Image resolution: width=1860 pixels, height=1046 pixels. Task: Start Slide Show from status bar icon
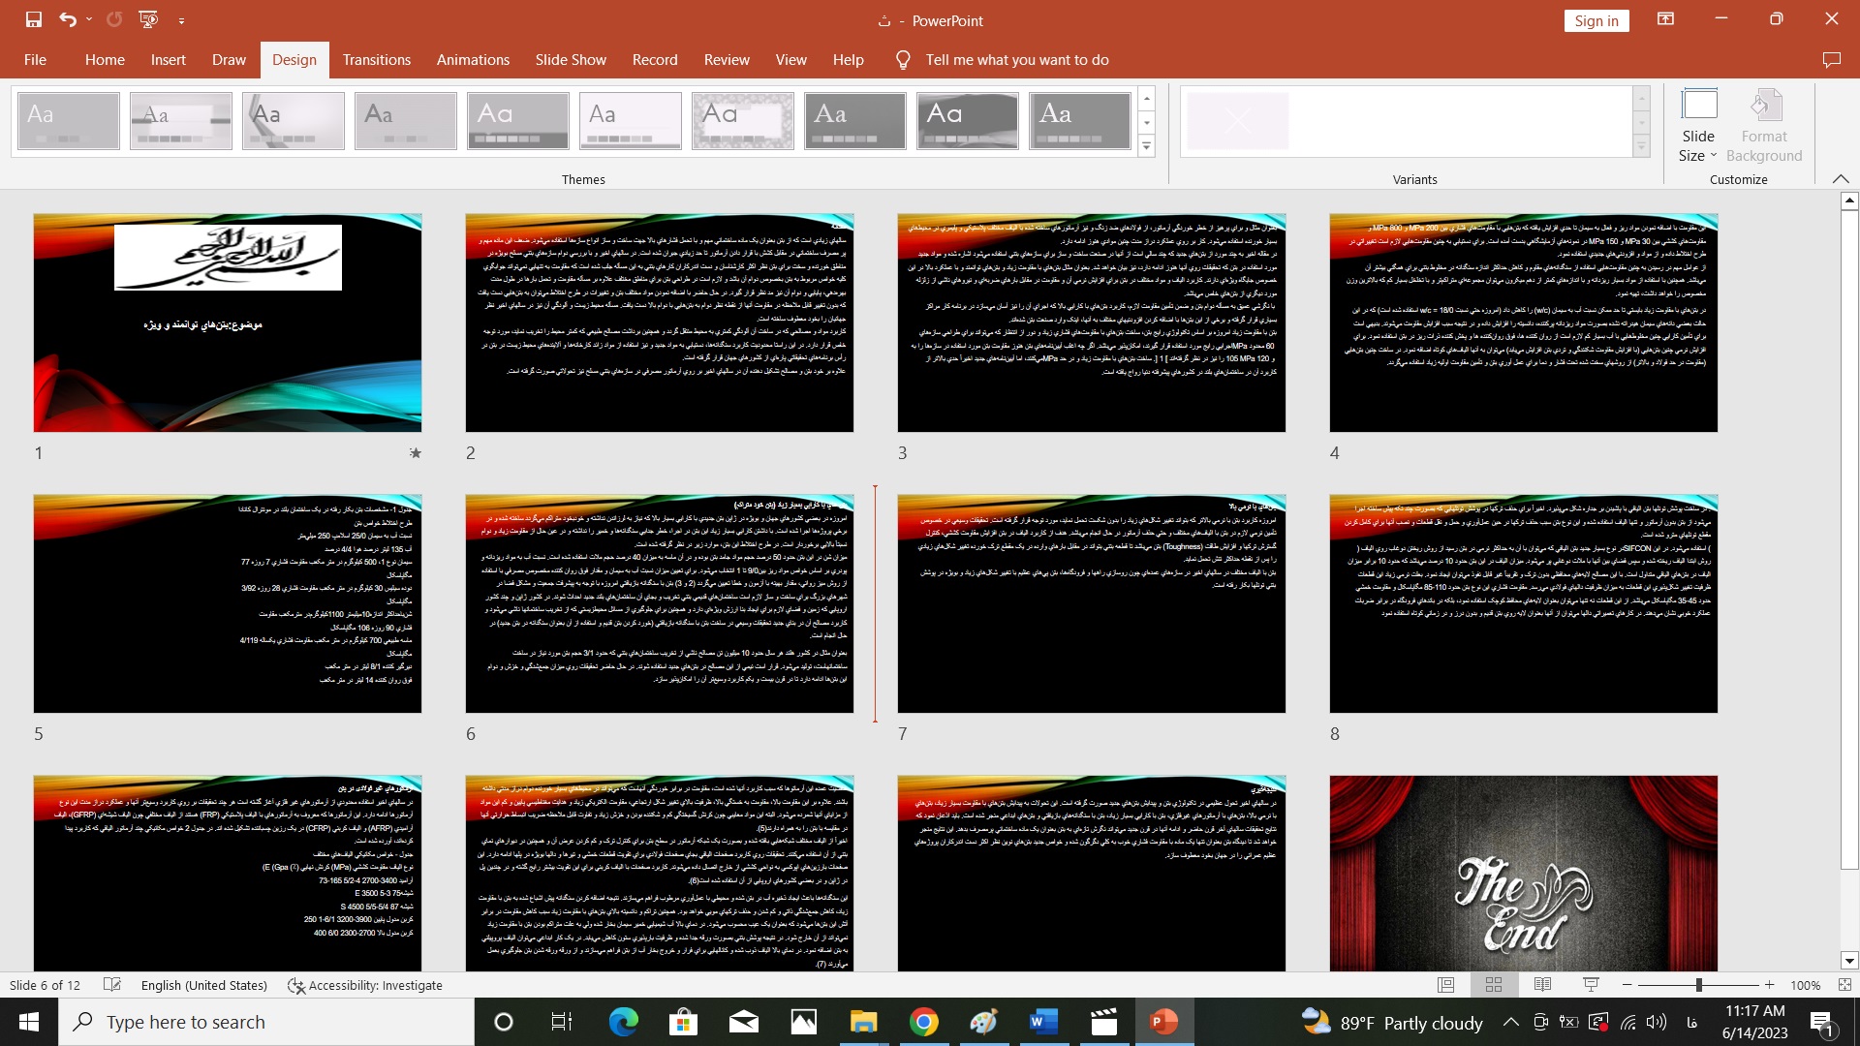tap(1591, 985)
